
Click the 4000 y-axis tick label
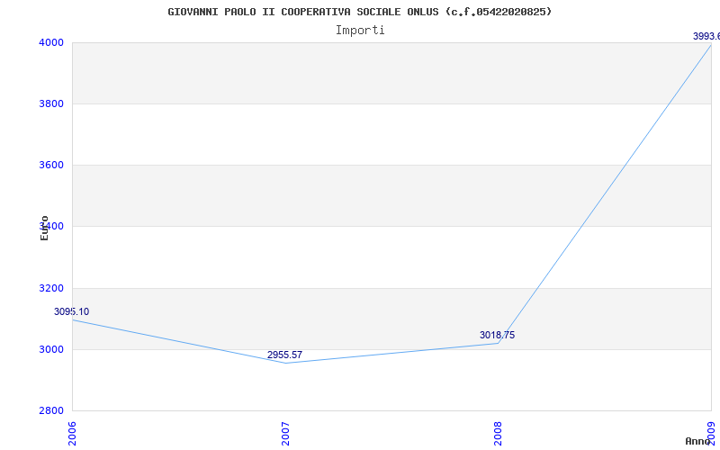(x=50, y=42)
